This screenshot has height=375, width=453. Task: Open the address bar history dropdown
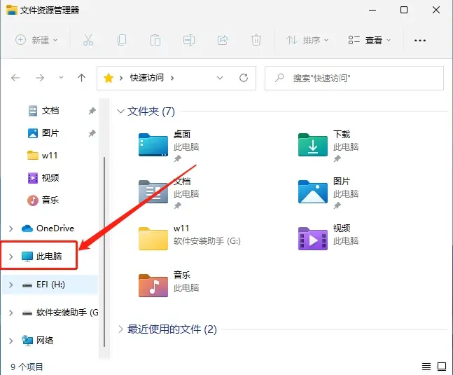tap(220, 78)
